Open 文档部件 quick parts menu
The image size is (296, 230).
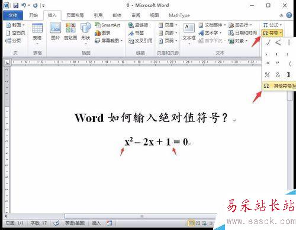pyautogui.click(x=213, y=25)
